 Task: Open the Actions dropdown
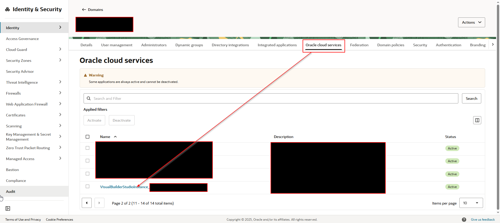[x=471, y=22]
